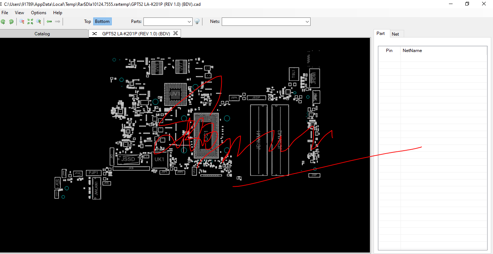Select the JCR component
The height and width of the screenshot is (254, 493).
coord(58,183)
